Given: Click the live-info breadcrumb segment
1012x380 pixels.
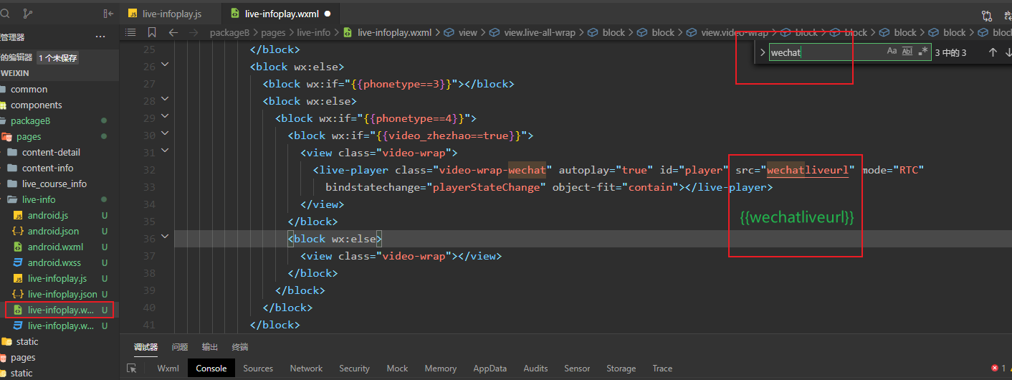Looking at the screenshot, I should click(x=314, y=32).
